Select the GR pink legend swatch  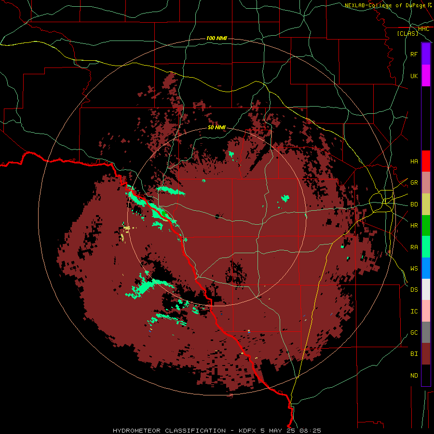(x=426, y=183)
